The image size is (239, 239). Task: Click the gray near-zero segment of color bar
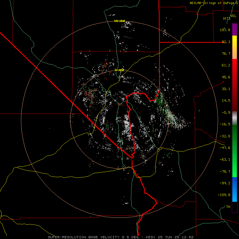tap(234, 118)
